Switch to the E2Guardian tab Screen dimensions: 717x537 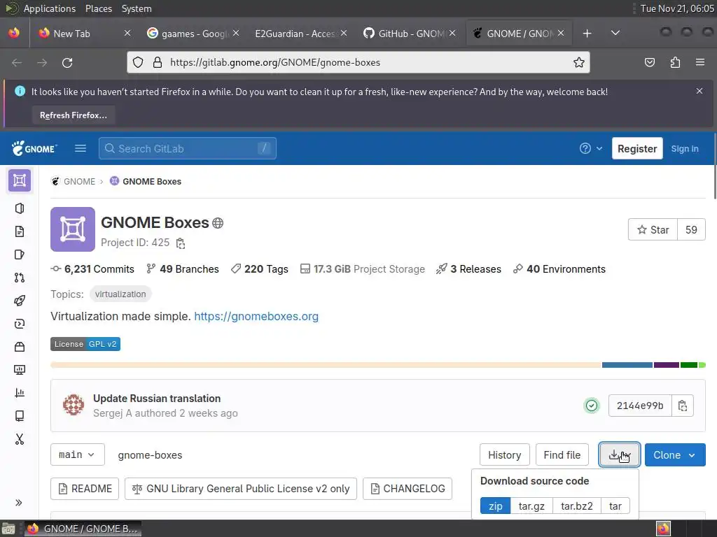[295, 34]
